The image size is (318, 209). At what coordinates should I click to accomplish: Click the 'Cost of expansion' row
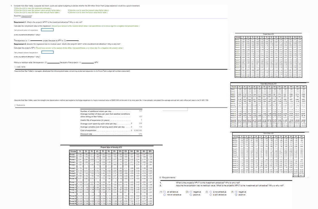coord(111,130)
